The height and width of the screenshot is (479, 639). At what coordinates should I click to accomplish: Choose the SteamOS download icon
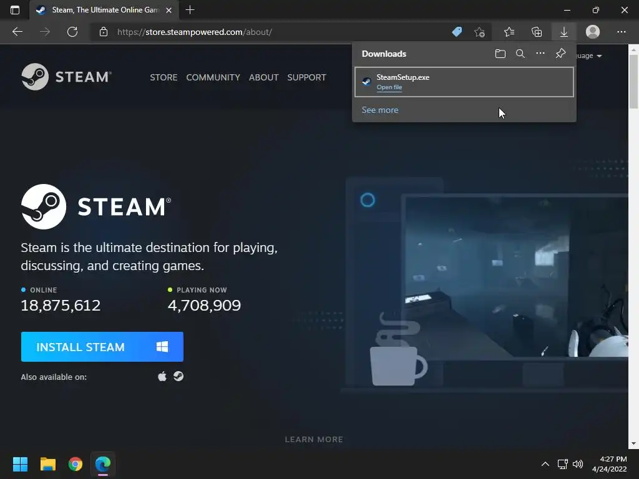178,376
